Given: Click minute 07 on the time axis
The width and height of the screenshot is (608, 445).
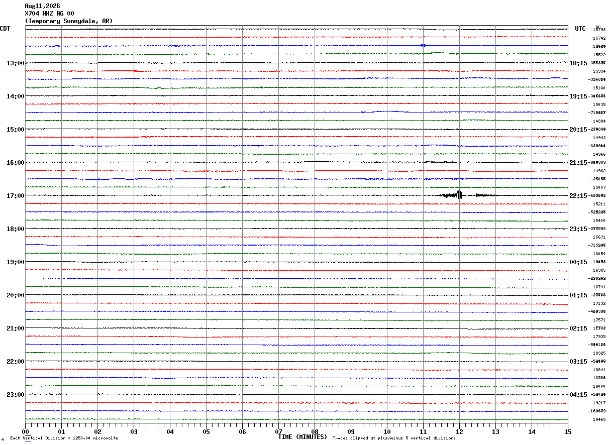Looking at the screenshot, I should (x=278, y=432).
